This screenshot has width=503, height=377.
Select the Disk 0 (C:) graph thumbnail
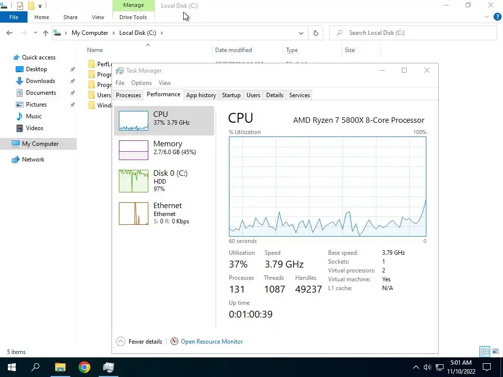tap(134, 181)
